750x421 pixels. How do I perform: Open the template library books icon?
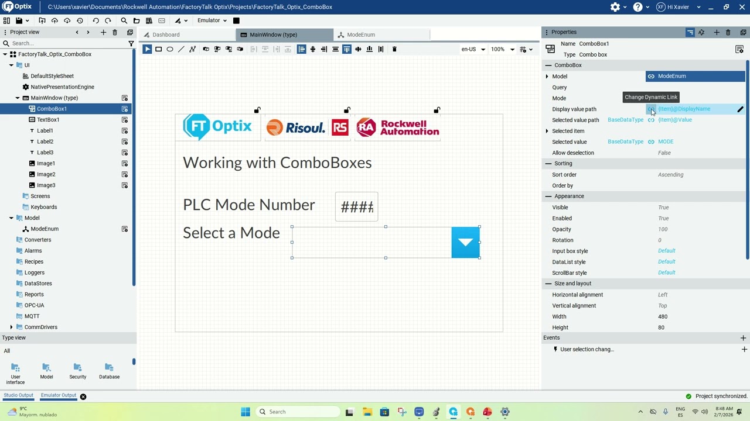click(149, 20)
